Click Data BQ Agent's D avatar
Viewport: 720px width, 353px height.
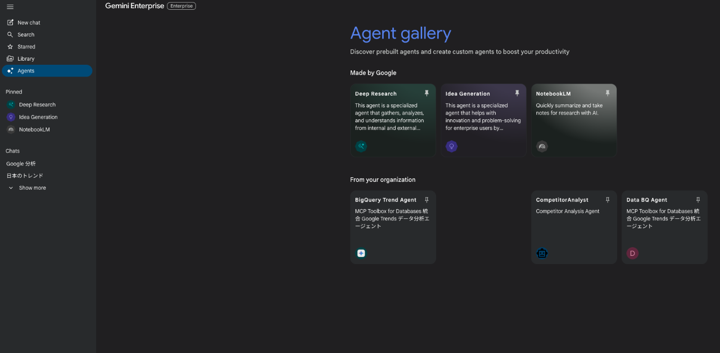(x=633, y=253)
